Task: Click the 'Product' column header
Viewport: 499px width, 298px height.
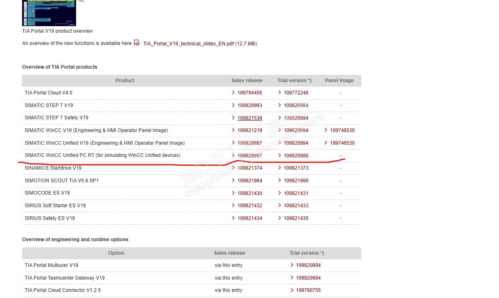Action: 125,81
